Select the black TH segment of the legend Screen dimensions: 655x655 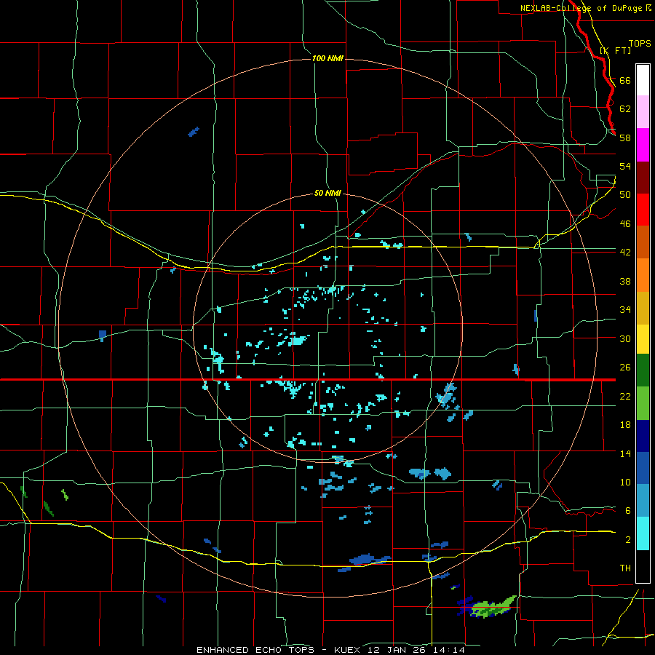pos(643,566)
